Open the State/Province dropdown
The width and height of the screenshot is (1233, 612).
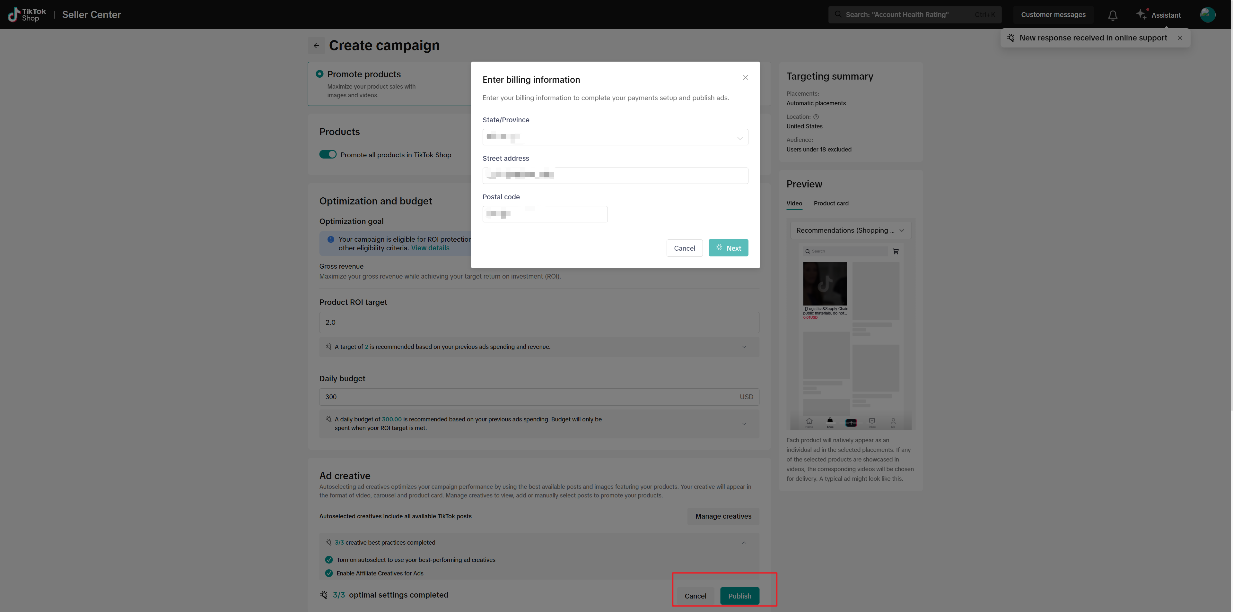[x=615, y=137]
